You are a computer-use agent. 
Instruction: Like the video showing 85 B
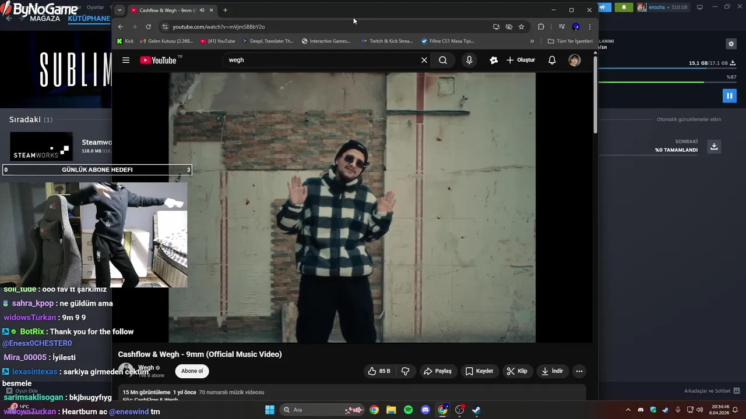(x=379, y=371)
